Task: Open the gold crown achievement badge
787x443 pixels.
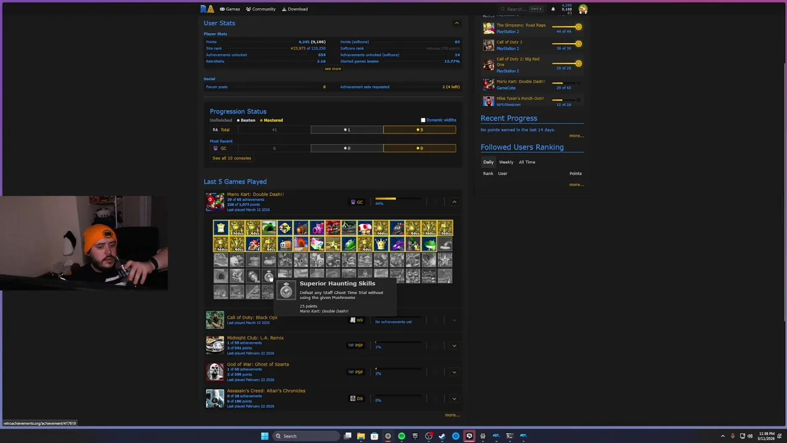Action: pos(381,244)
